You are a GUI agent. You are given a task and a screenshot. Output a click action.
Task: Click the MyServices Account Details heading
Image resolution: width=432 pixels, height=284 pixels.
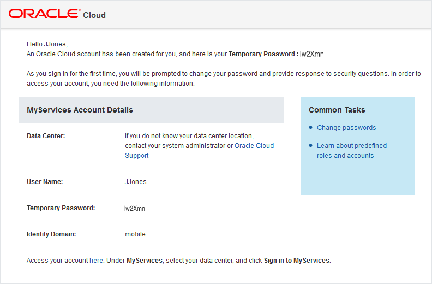coord(80,110)
